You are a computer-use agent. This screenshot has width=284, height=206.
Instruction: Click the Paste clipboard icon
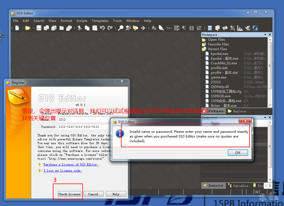point(95,28)
